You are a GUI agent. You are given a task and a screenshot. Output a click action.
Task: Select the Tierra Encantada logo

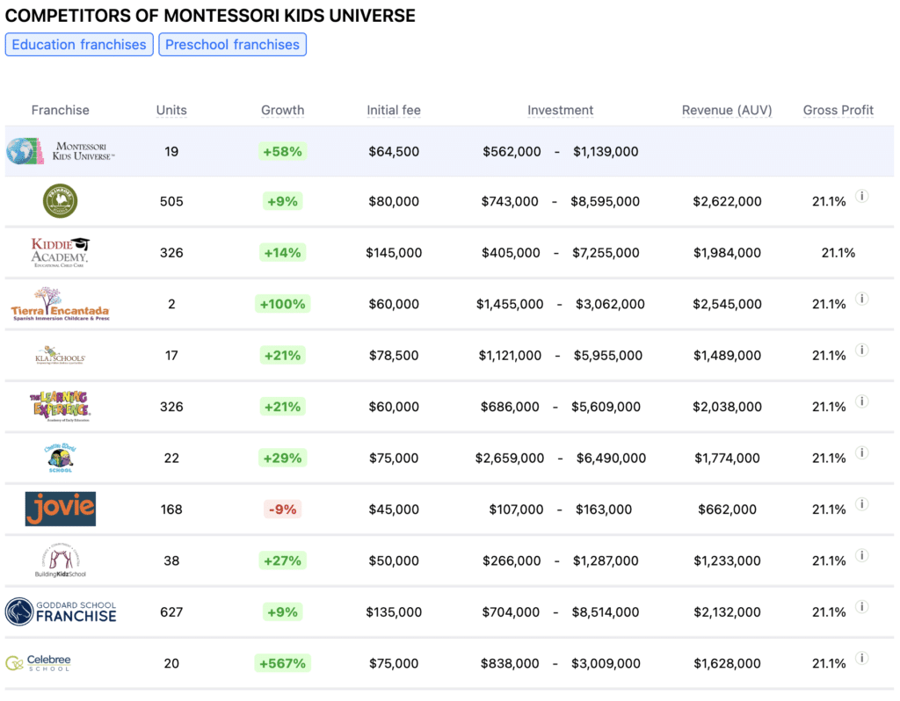pos(61,304)
